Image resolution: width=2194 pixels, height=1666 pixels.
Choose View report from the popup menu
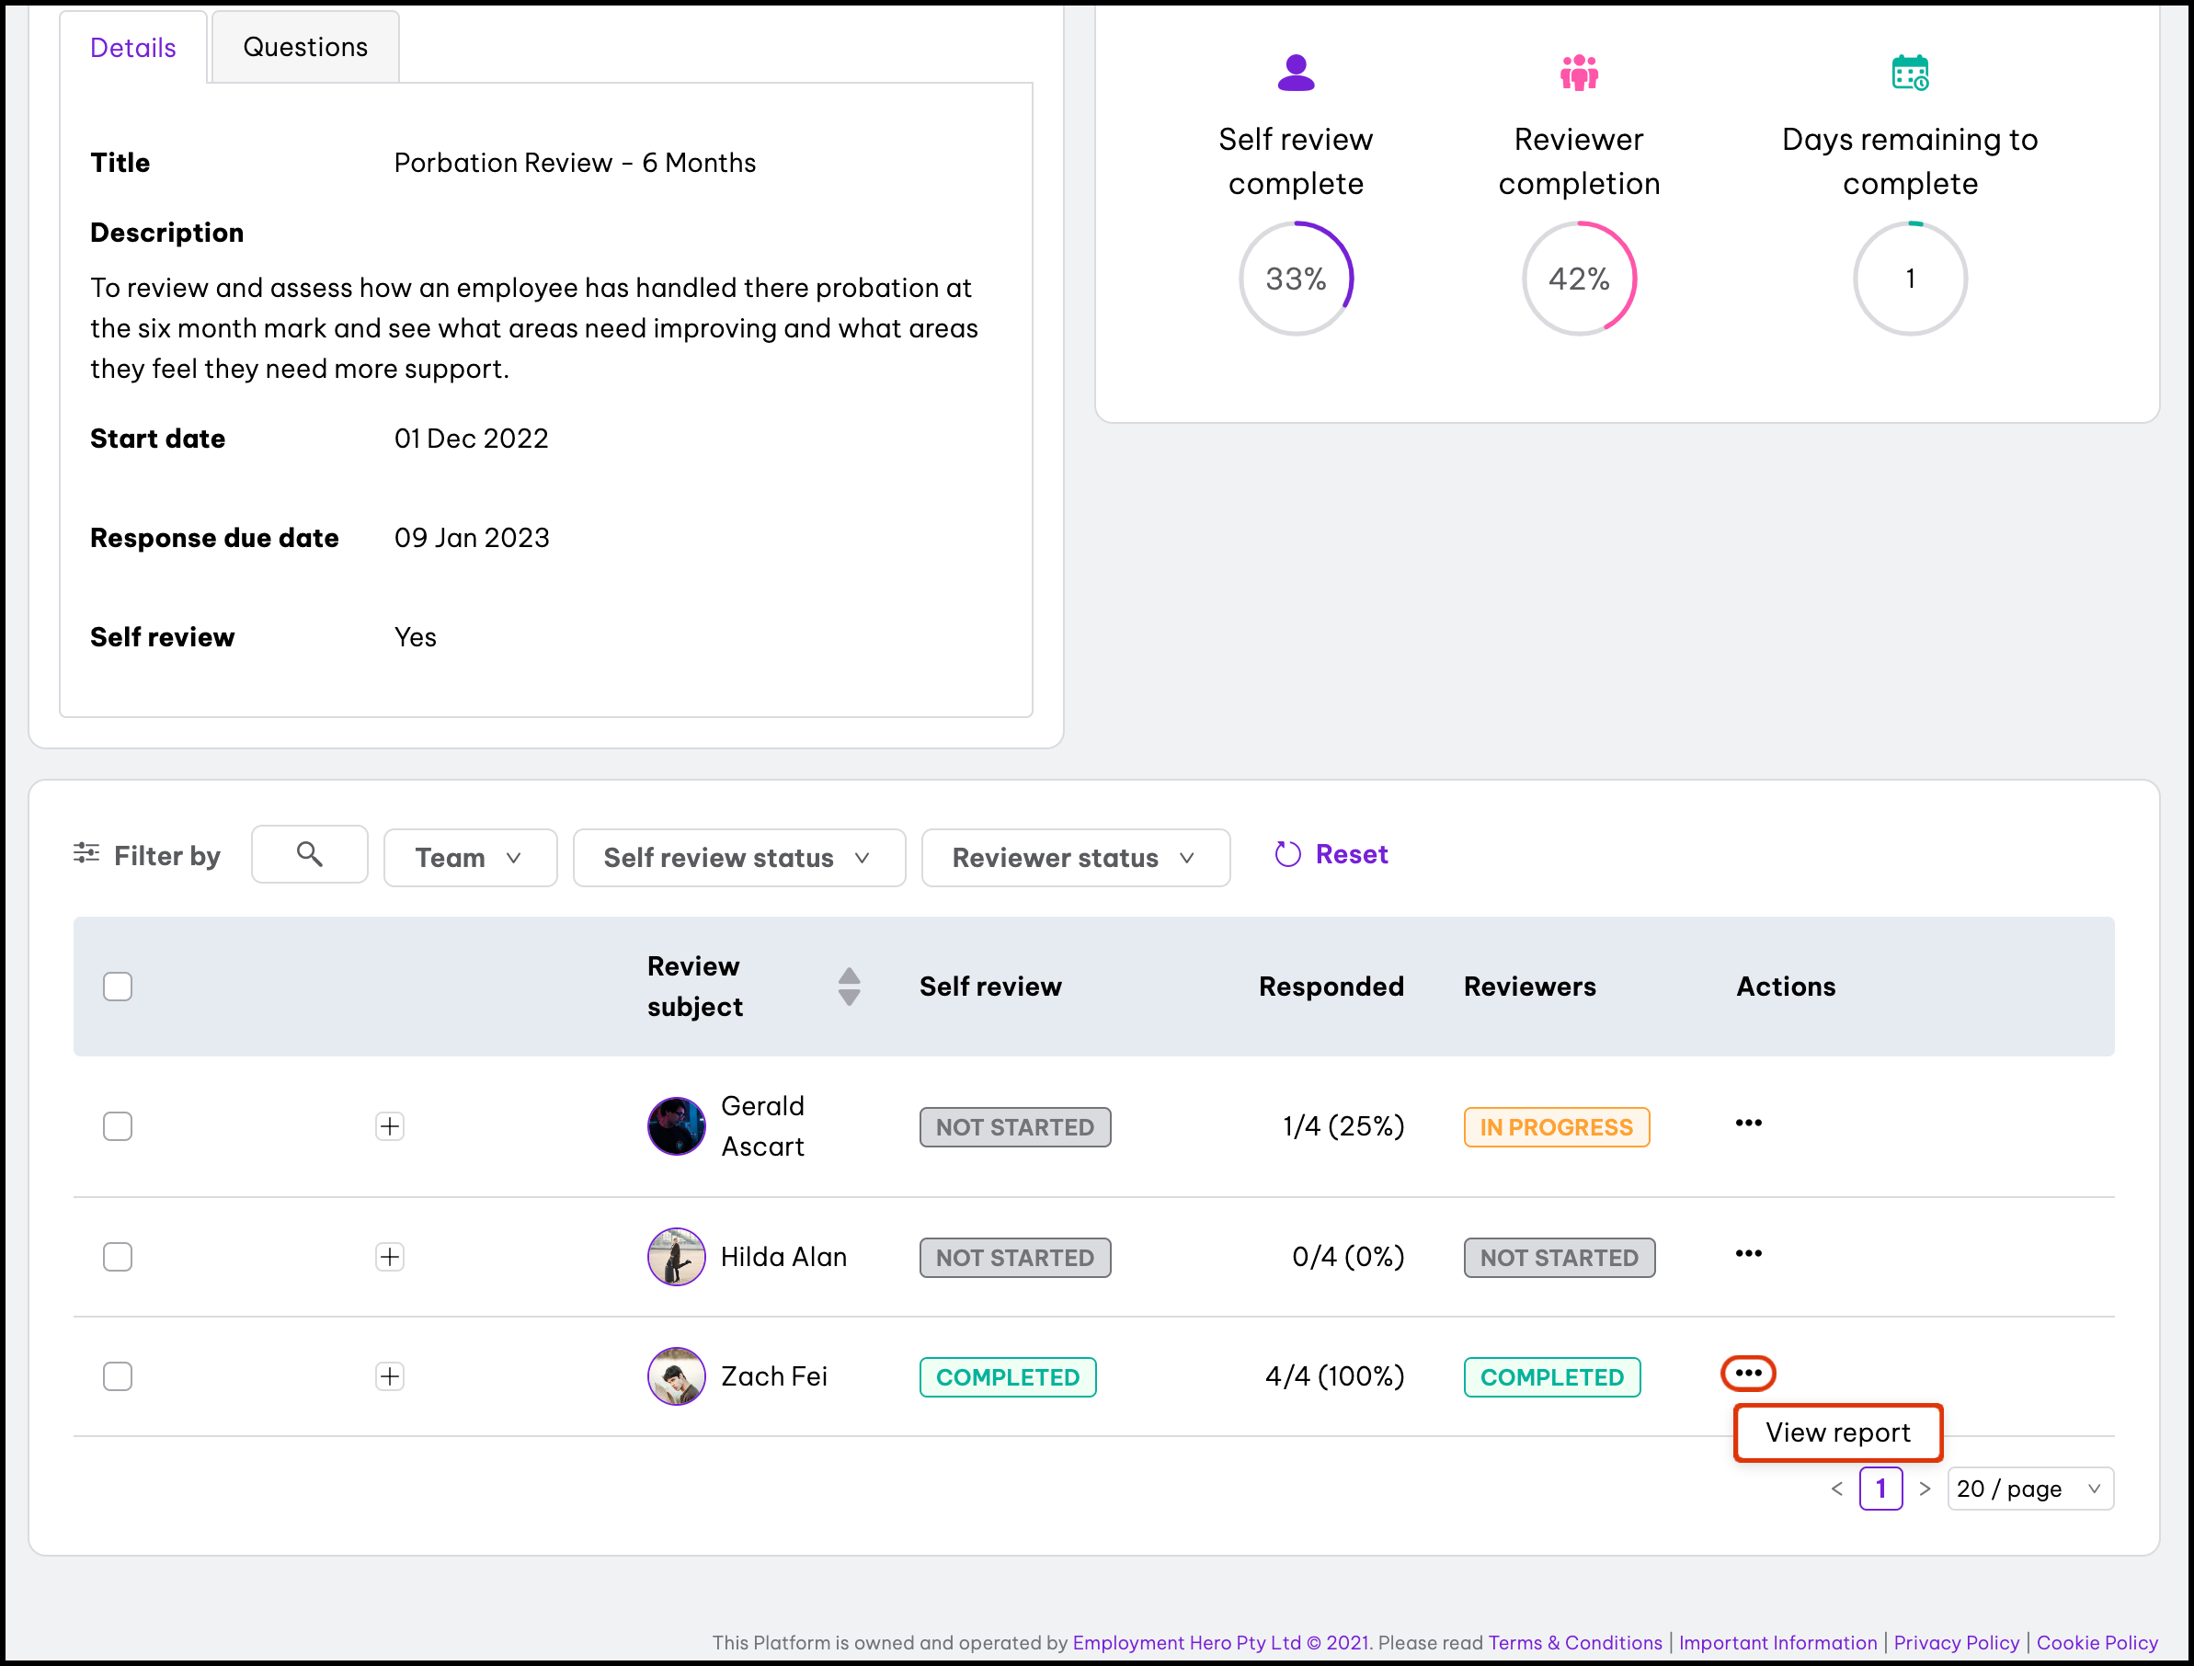pos(1837,1433)
